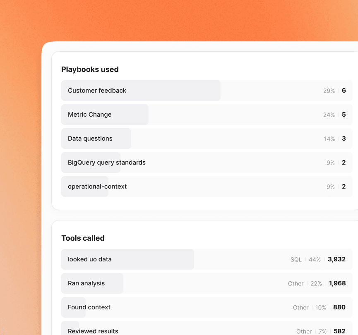Click the 582 call count

click(339, 331)
